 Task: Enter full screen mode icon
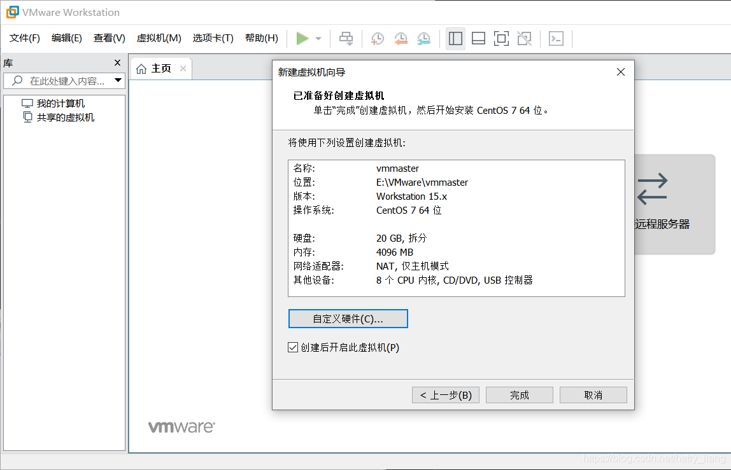pos(501,38)
